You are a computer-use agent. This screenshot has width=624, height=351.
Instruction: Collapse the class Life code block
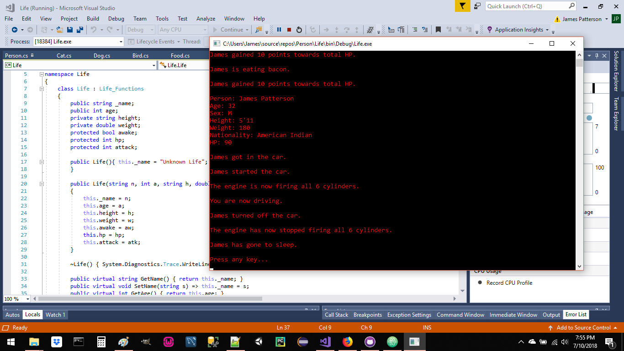pyautogui.click(x=42, y=89)
